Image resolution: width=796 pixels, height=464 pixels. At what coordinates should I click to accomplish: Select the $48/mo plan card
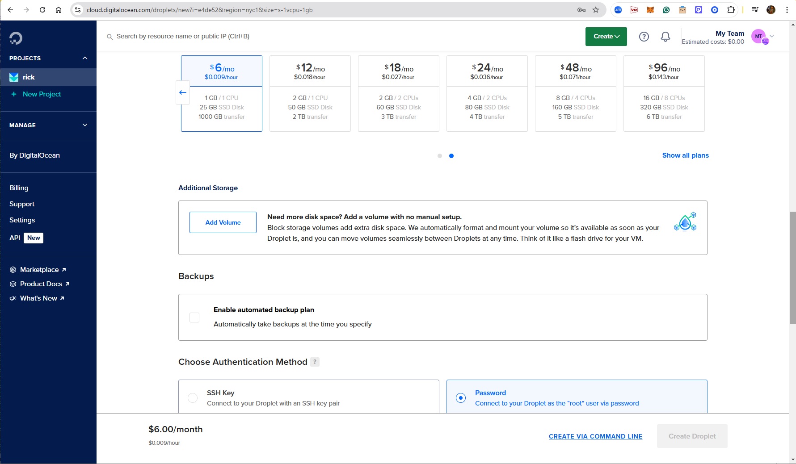576,93
